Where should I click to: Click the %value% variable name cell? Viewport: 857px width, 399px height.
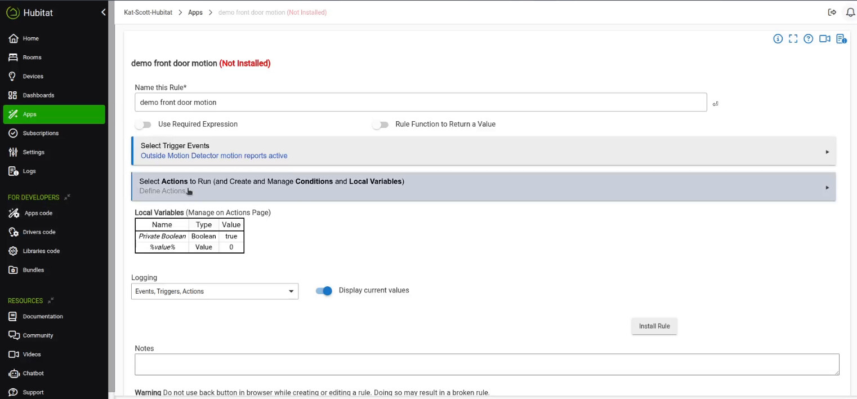click(162, 247)
